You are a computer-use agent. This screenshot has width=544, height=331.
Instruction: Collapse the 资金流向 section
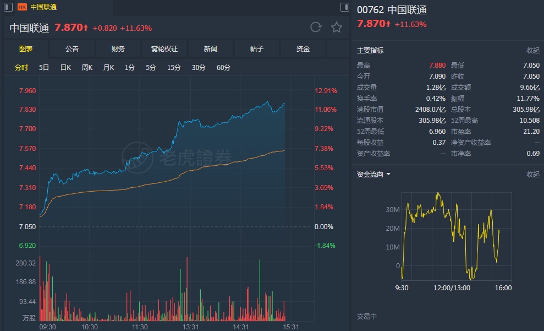point(533,175)
